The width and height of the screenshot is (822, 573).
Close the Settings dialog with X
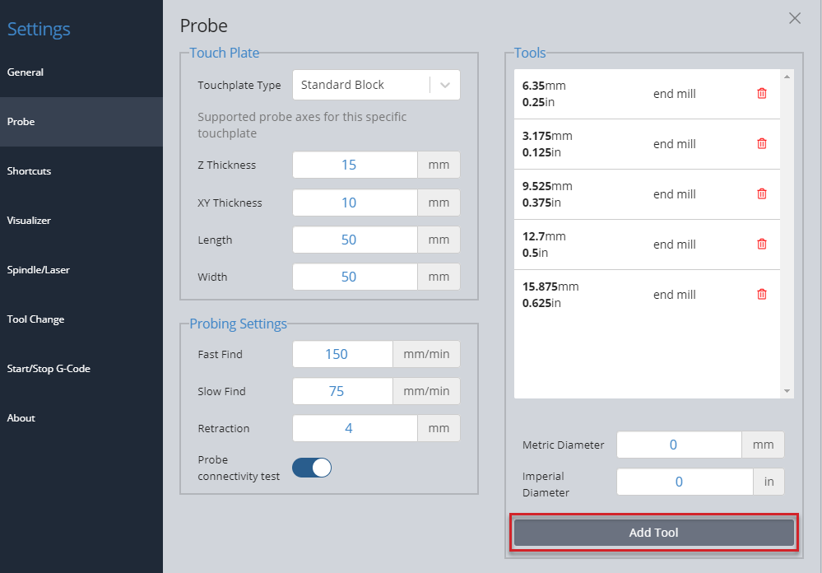click(795, 18)
